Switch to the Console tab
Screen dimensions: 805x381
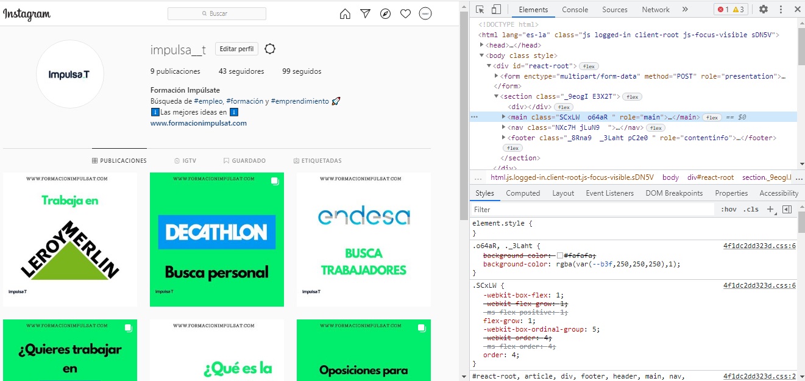(x=575, y=10)
